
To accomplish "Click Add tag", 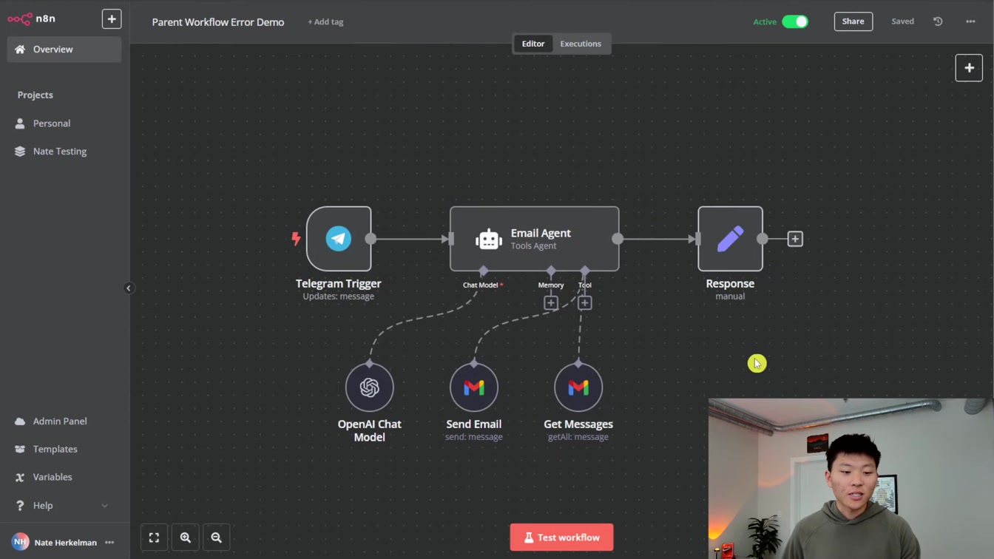I will 325,22.
